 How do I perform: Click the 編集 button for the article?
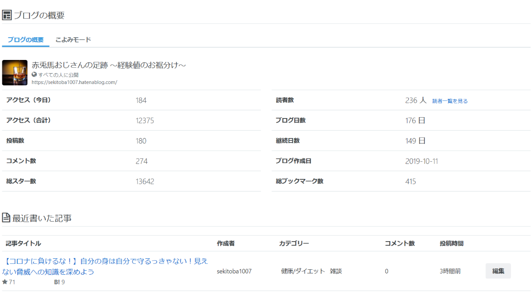pos(498,271)
